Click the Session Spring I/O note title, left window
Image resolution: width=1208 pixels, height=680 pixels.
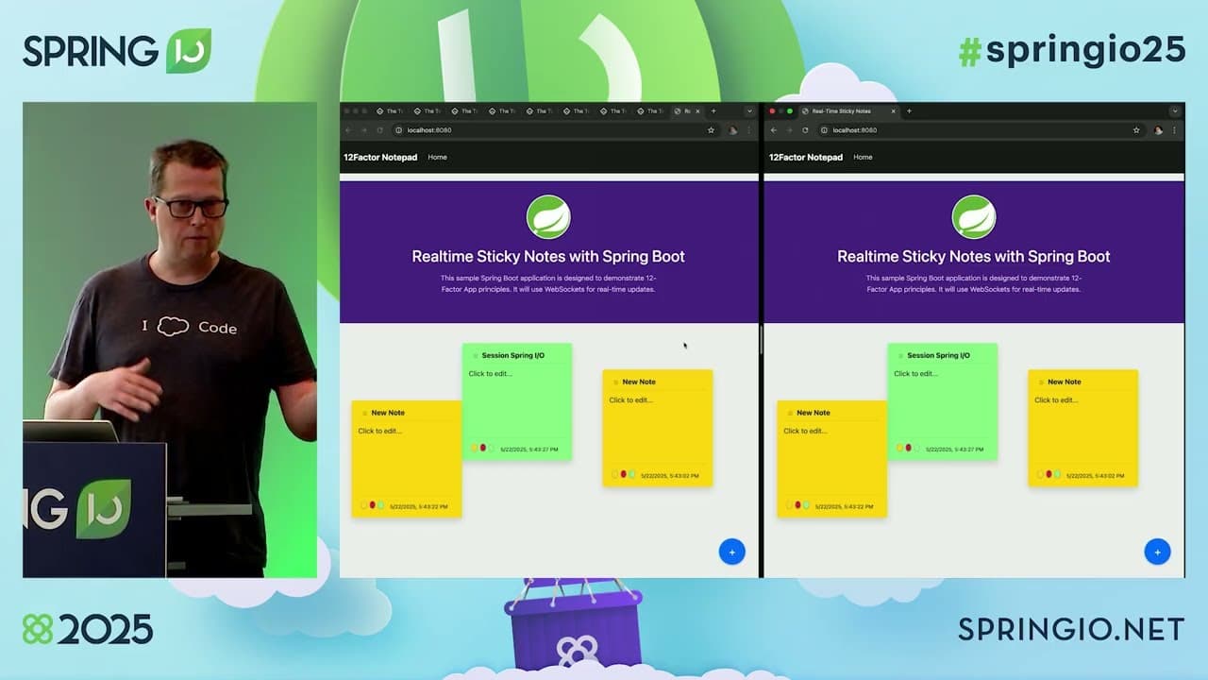[512, 355]
